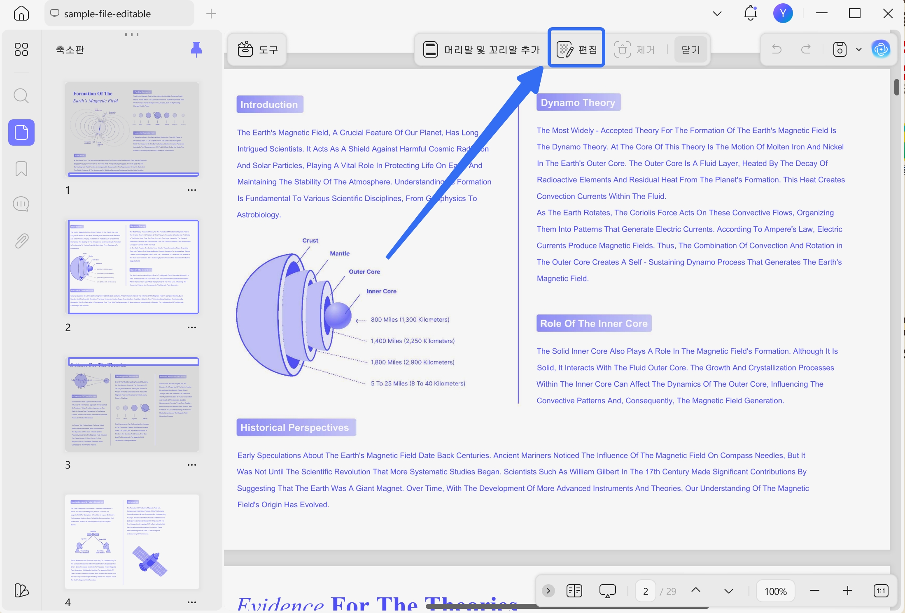Open the attachments paperclip icon

pyautogui.click(x=21, y=241)
